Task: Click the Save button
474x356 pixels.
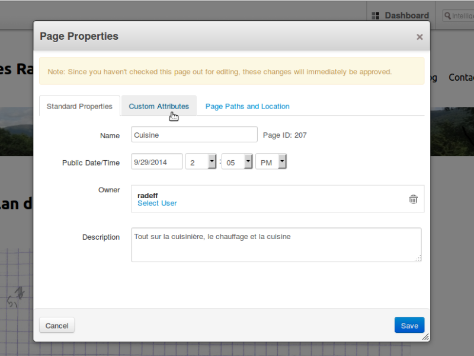Action: [409, 325]
